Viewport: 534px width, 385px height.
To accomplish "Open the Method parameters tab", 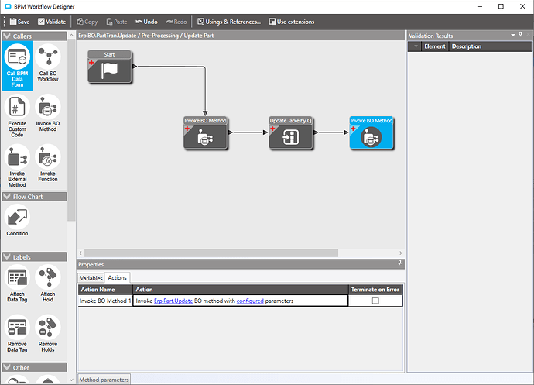I will (104, 380).
